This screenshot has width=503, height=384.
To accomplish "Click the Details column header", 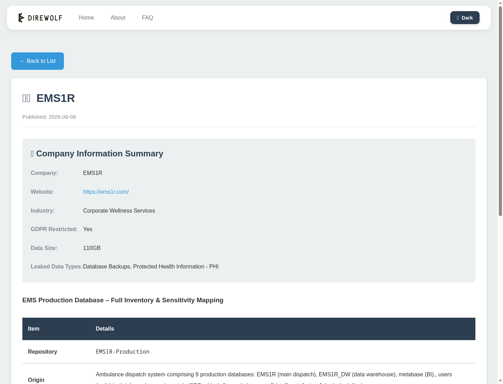I will (x=105, y=329).
